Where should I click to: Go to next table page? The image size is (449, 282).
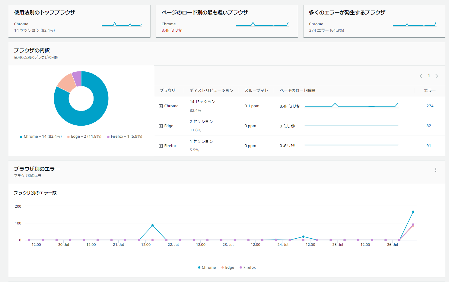437,76
